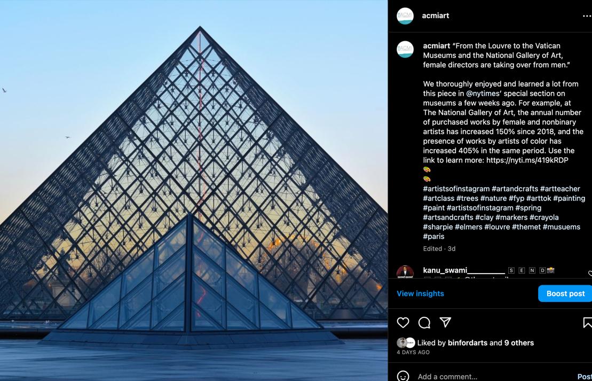Screen dimensions: 592x381
Task: View the 9 others who liked
Action: [519, 343]
